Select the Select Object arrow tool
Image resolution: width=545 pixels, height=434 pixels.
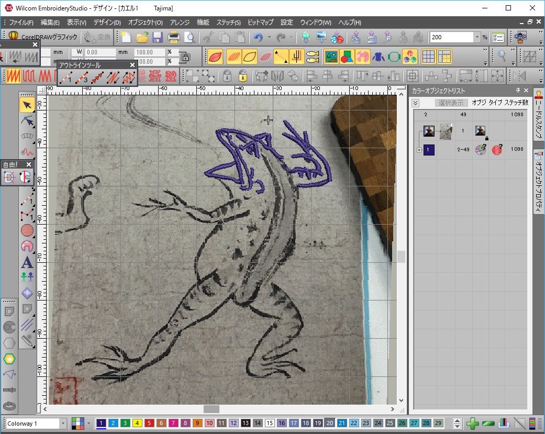[x=27, y=105]
